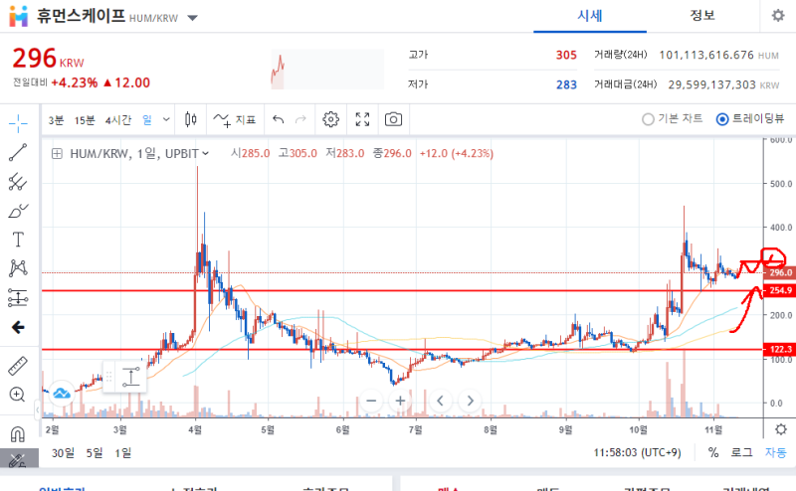
Task: Set date range to 1일
Action: click(x=122, y=453)
